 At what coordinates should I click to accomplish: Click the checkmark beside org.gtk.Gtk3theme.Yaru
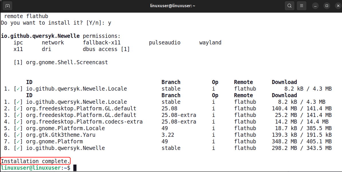pyautogui.click(x=18, y=135)
